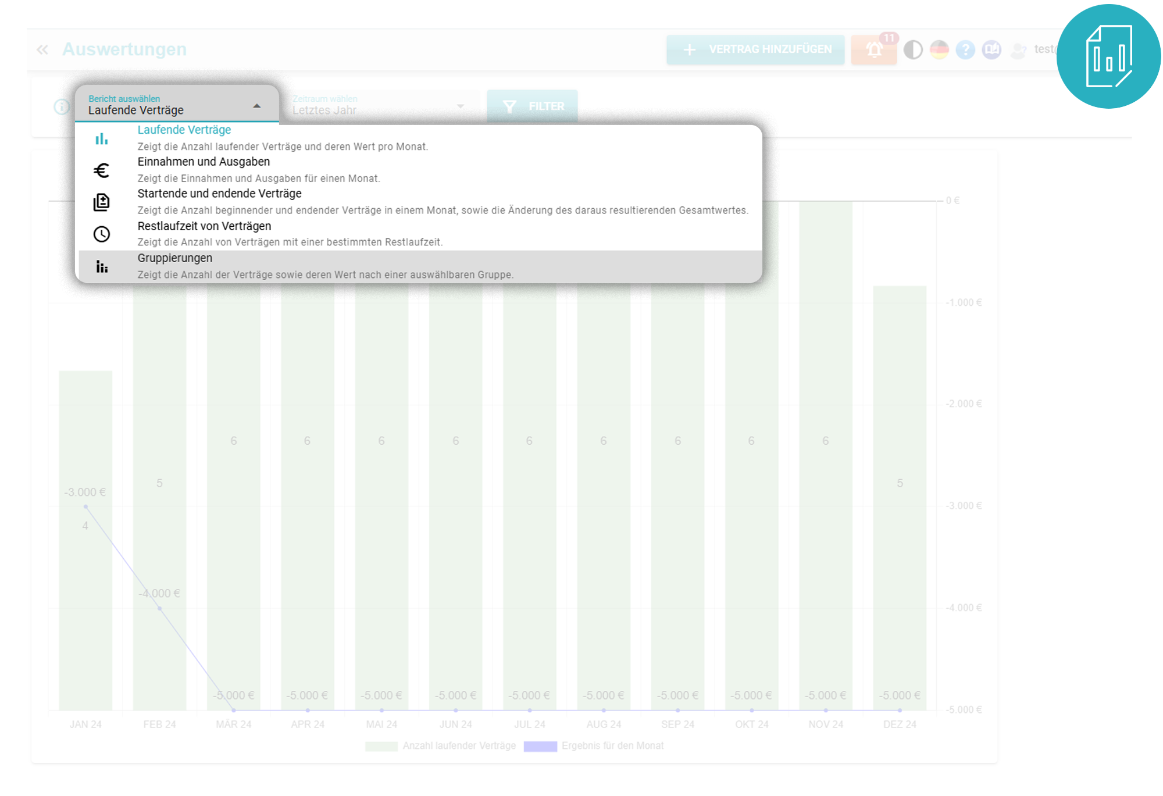
Task: Click the MÄR 24 axis label
Action: coord(234,724)
